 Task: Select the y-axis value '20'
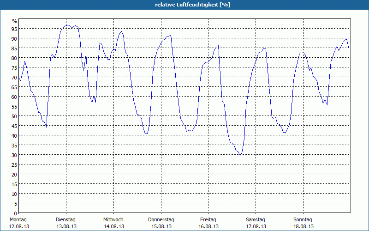(x=14, y=175)
